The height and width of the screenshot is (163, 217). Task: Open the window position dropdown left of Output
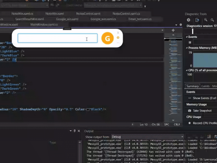pos(71,131)
